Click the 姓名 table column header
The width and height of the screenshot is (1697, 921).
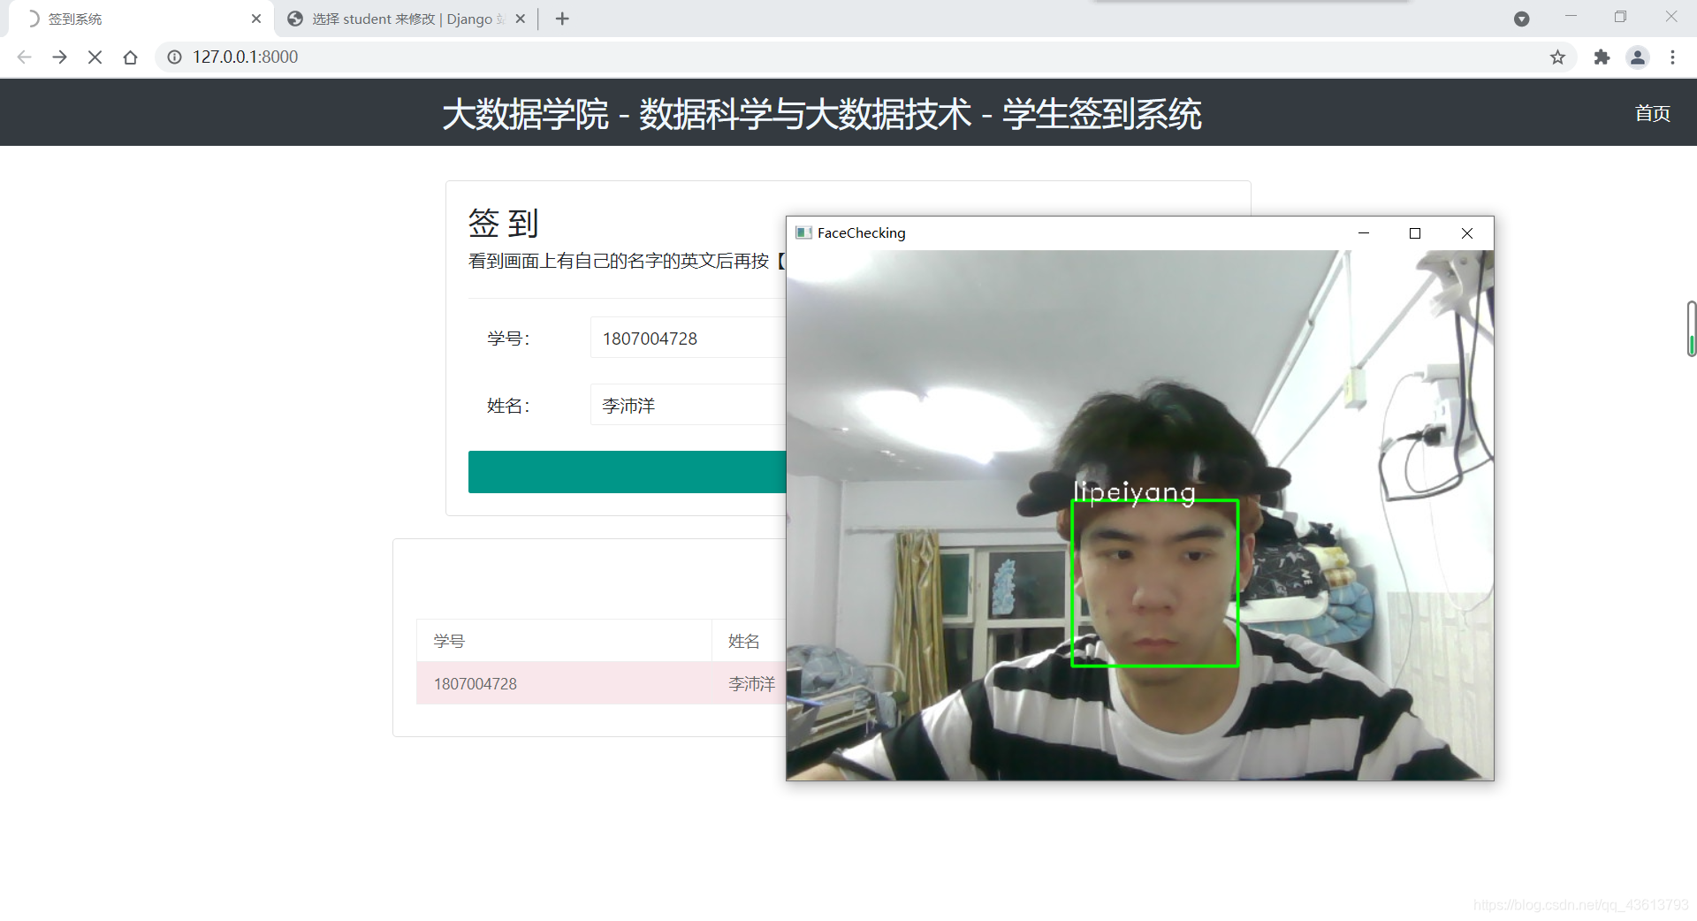[750, 641]
